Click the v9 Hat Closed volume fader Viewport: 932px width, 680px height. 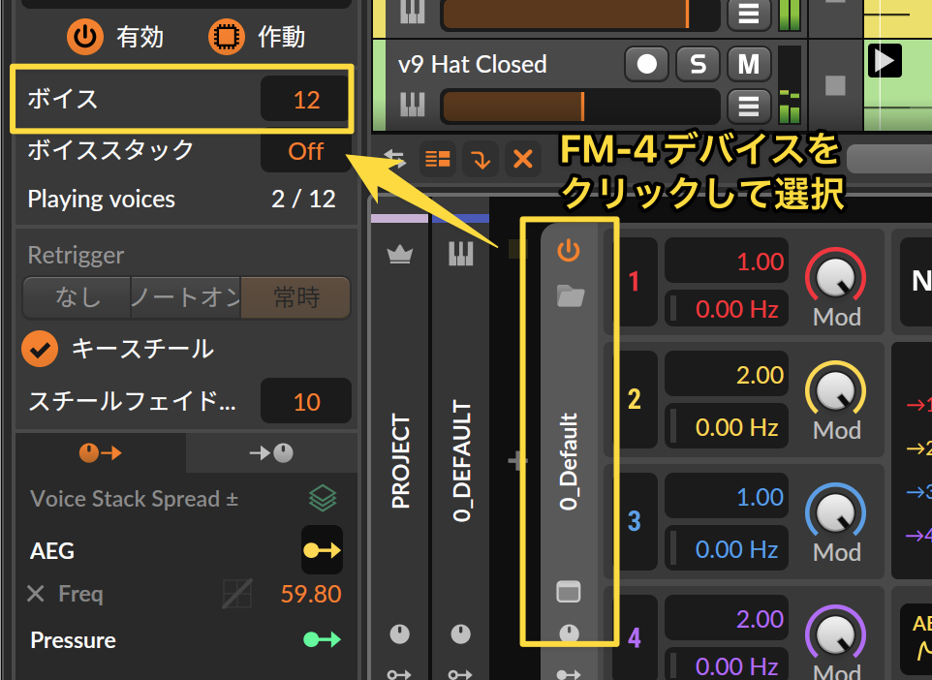pos(580,107)
